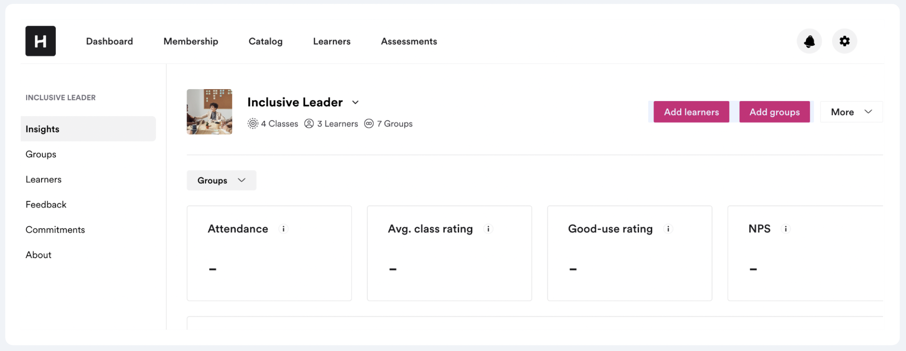The width and height of the screenshot is (906, 351).
Task: Open the Catalog nav item
Action: pyautogui.click(x=265, y=42)
